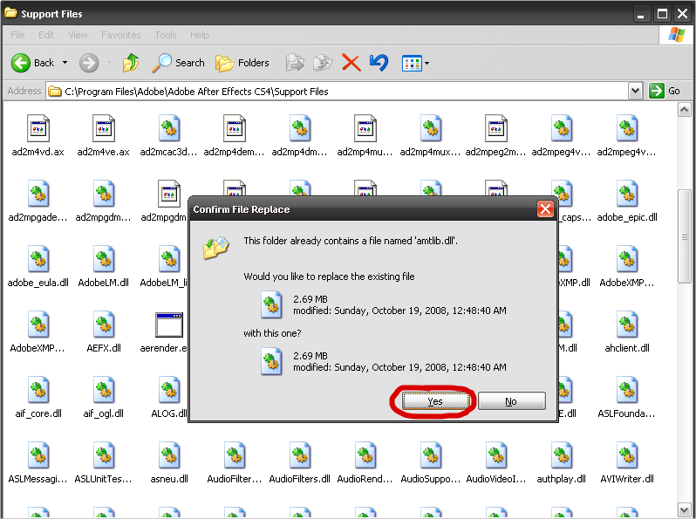
Task: Toggle the Folders pane
Action: tap(242, 63)
